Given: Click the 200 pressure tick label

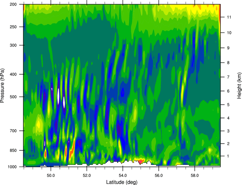Looking at the screenshot, I should [x=13, y=4].
